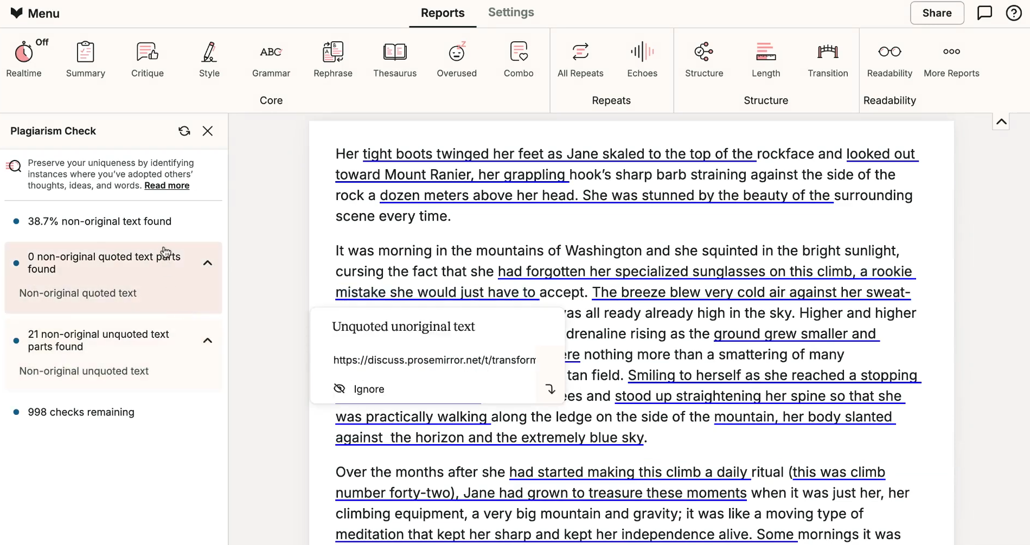Select the 38.7% non-original text found entry
Image resolution: width=1030 pixels, height=545 pixels.
(x=100, y=221)
